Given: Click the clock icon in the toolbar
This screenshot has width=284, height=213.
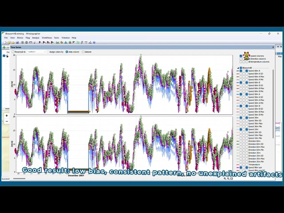Looking at the screenshot, I should click(x=23, y=43).
